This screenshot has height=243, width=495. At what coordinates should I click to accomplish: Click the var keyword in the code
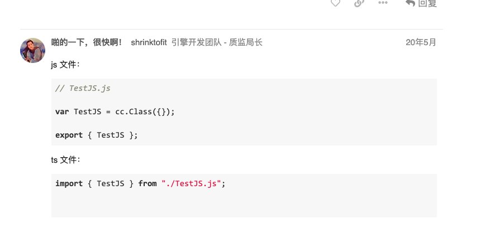62,111
